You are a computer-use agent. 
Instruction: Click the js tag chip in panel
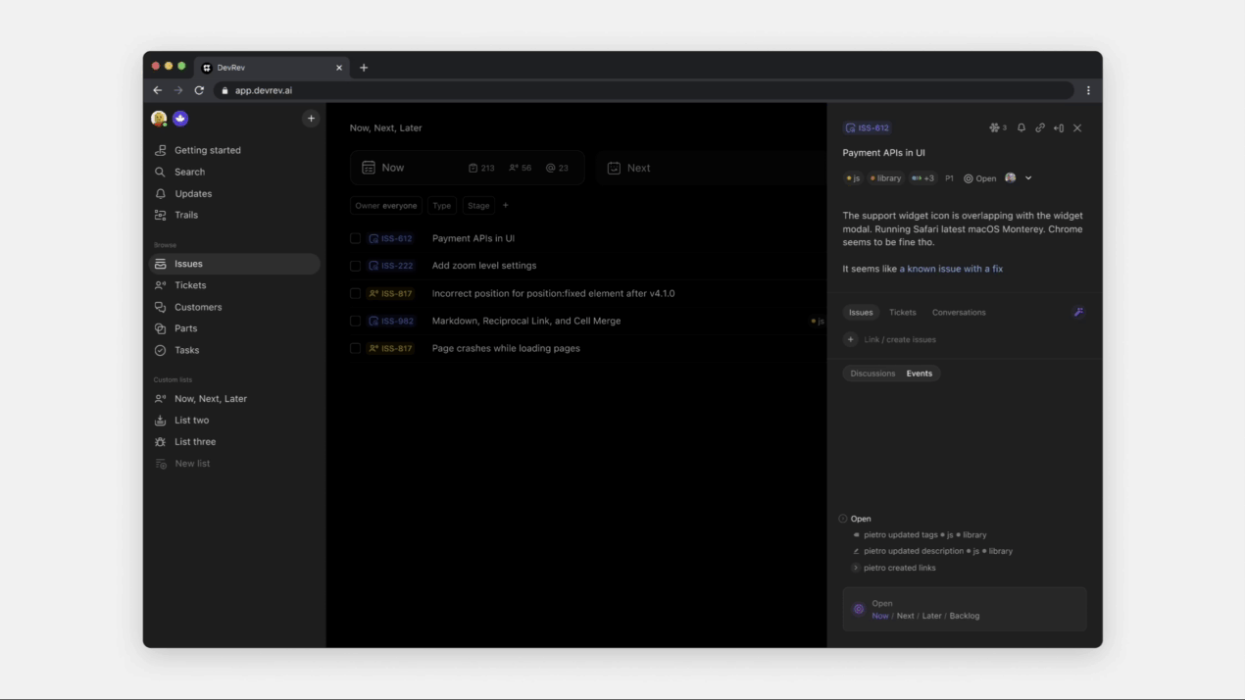853,178
